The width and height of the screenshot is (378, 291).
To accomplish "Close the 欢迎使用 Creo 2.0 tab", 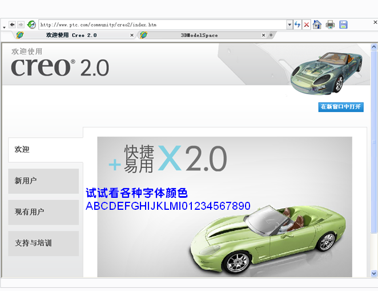I will (x=132, y=35).
